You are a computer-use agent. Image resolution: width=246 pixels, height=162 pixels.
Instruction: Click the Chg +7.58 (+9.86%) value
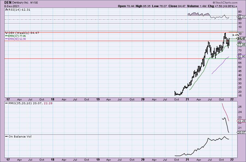coord(221,6)
